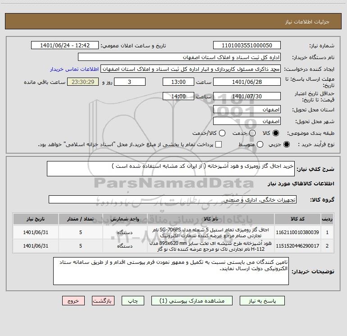Viewport: 347px width, 336px height.
Task: Click the تعداد / مقدار column header
Action: [81, 219]
